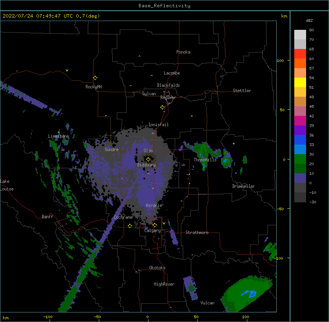Click the Cochrane label
329x322 pixels.
(123, 217)
